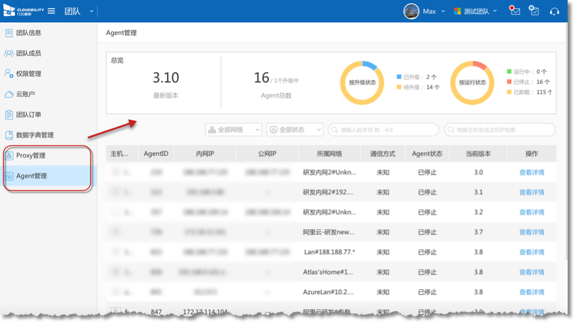Click the 团队成员 people icon in sidebar
Screen dimensions: 574x323
coord(9,54)
